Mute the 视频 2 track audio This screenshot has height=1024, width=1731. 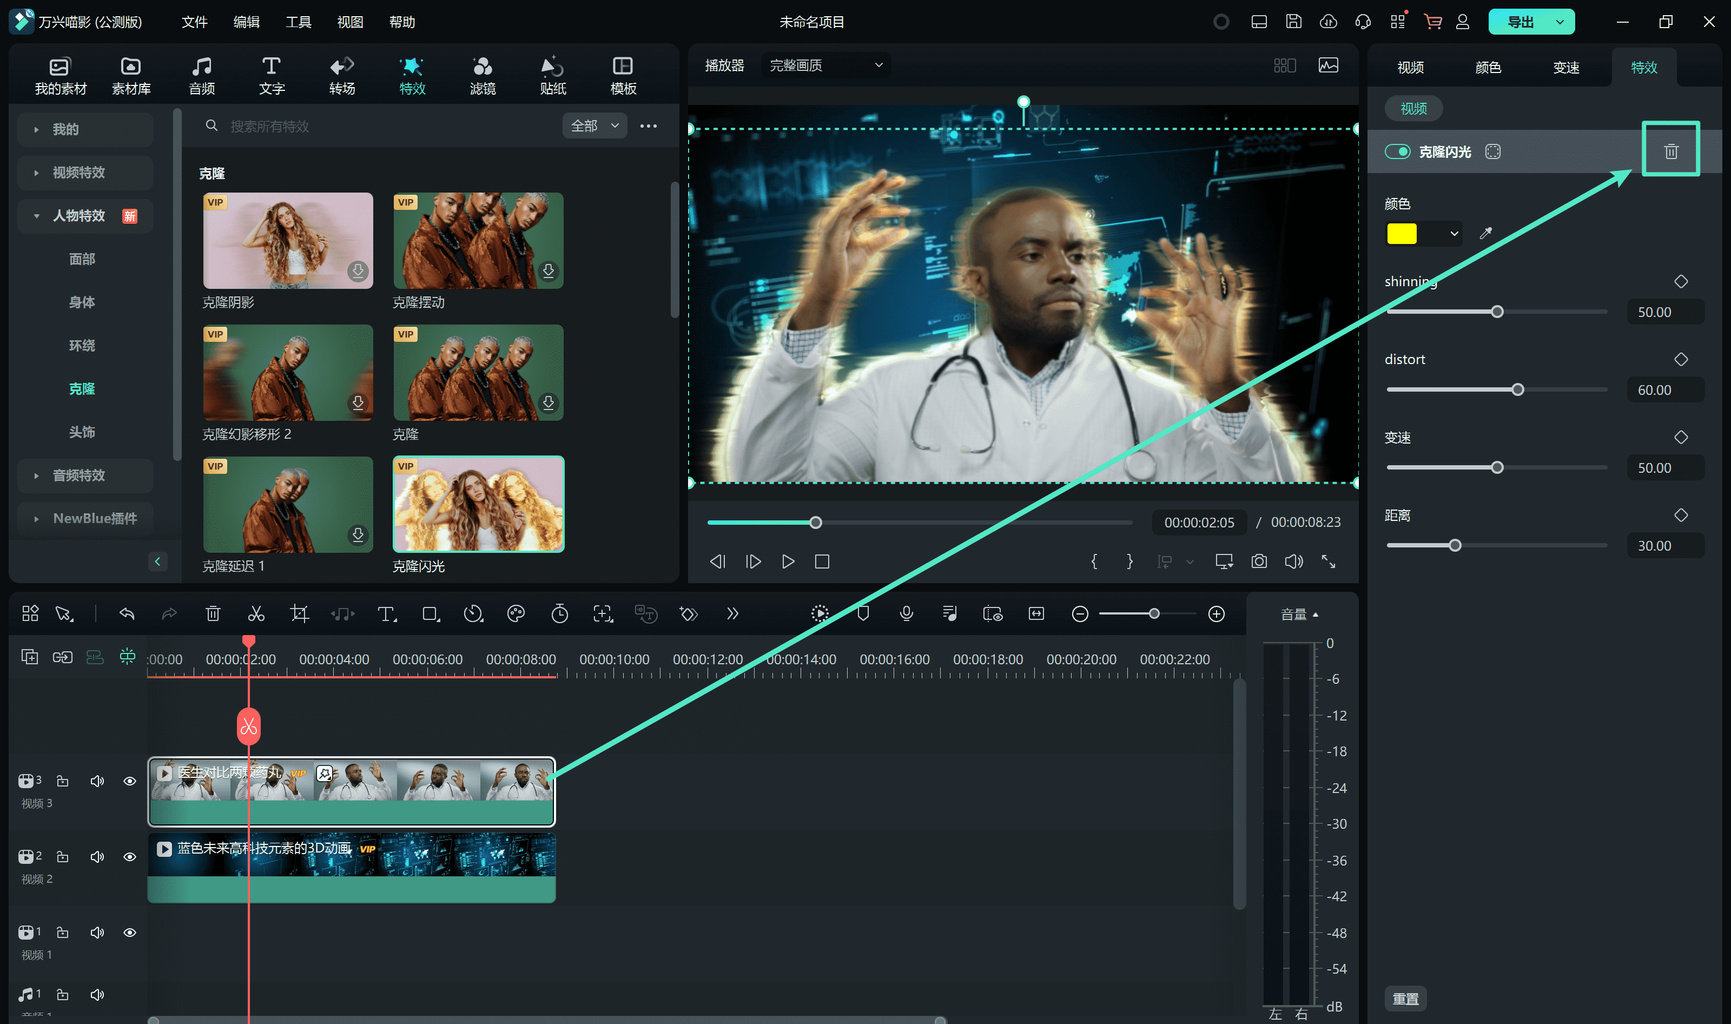pyautogui.click(x=97, y=857)
